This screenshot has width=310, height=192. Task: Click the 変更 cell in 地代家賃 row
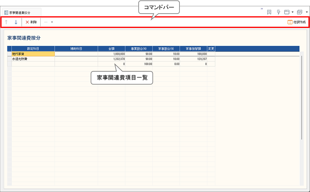point(211,54)
